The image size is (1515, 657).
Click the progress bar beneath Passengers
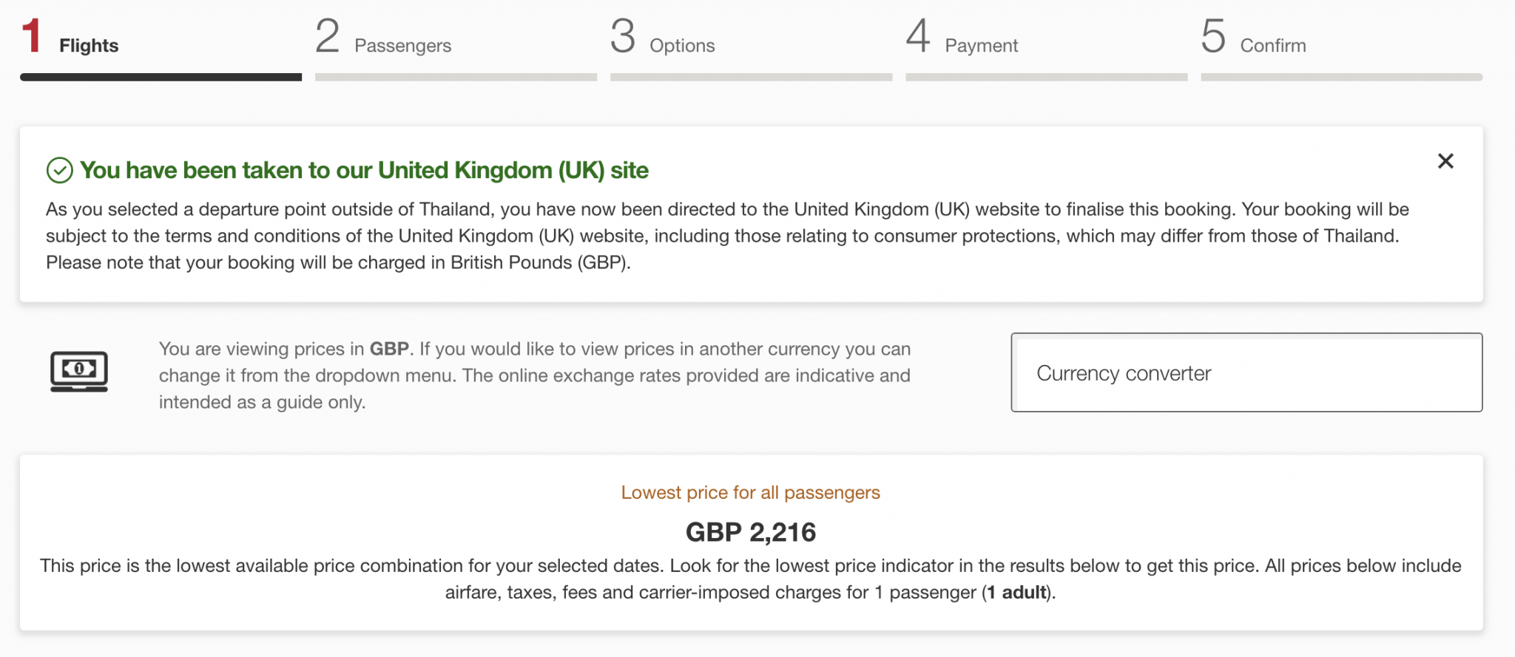pos(456,77)
